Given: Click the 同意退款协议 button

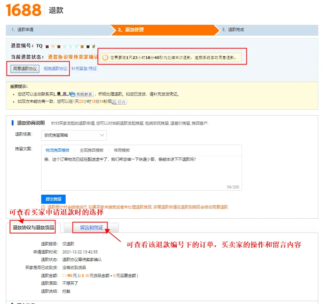Looking at the screenshot, I should (x=25, y=69).
